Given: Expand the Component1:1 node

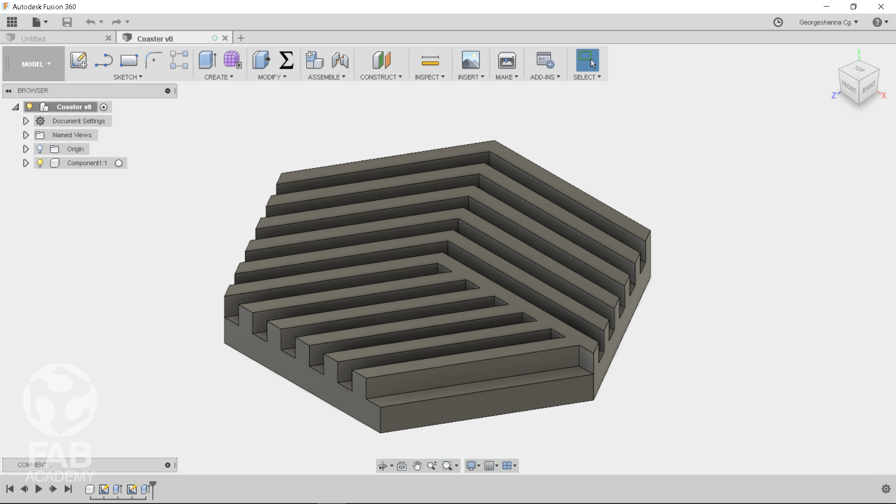Looking at the screenshot, I should tap(26, 163).
